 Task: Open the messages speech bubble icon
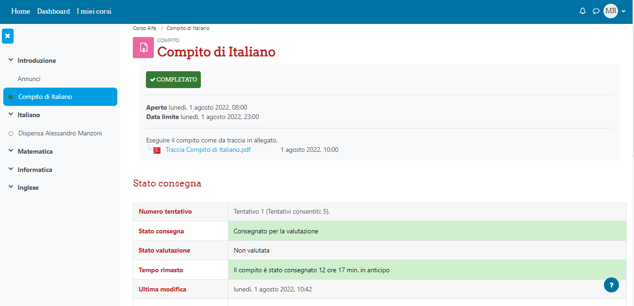click(x=596, y=11)
